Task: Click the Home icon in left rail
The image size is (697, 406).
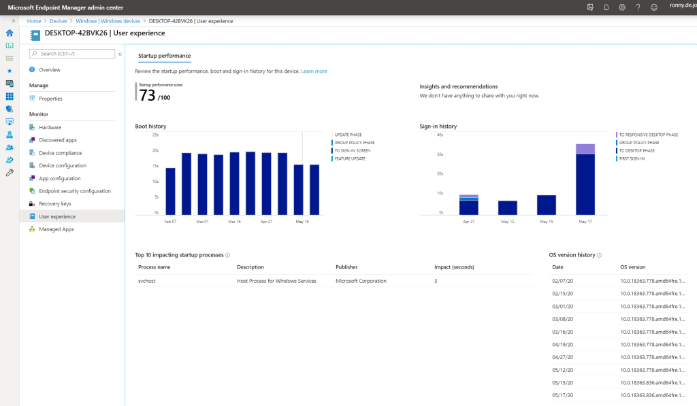Action: tap(10, 33)
